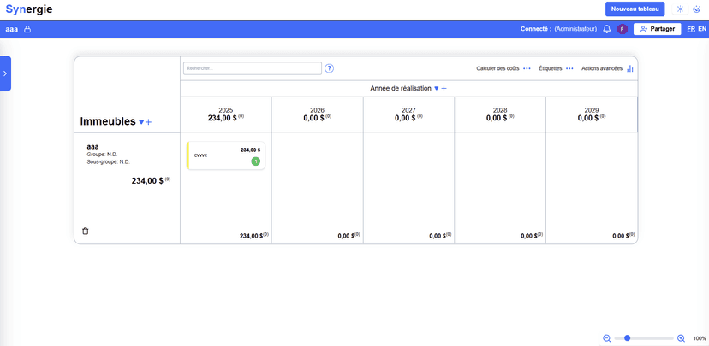This screenshot has height=346, width=709.
Task: Open the purple user avatar menu
Action: [x=623, y=29]
